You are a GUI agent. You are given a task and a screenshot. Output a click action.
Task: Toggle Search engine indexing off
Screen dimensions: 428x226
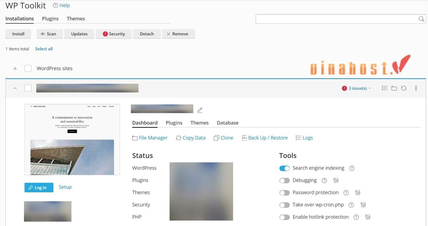pyautogui.click(x=285, y=168)
